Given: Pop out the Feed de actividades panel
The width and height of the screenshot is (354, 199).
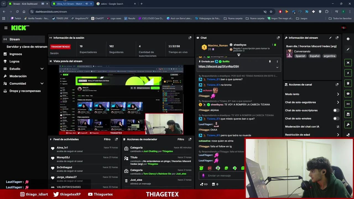Looking at the screenshot, I should point(116,139).
